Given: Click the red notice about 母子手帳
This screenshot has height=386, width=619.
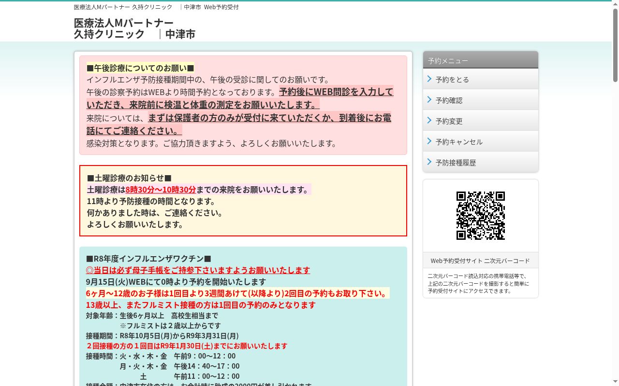Looking at the screenshot, I should [x=198, y=270].
